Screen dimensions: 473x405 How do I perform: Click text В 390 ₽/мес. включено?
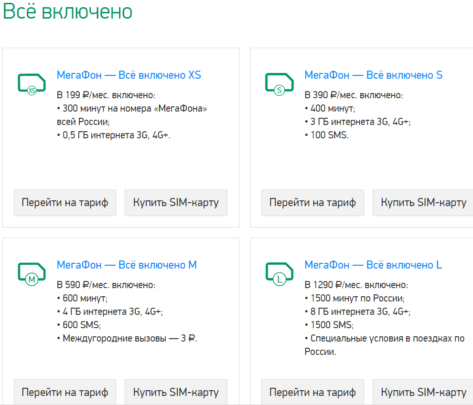pyautogui.click(x=354, y=95)
